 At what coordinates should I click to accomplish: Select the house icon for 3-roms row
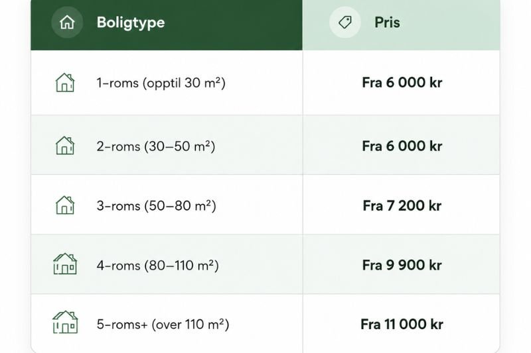click(x=64, y=205)
